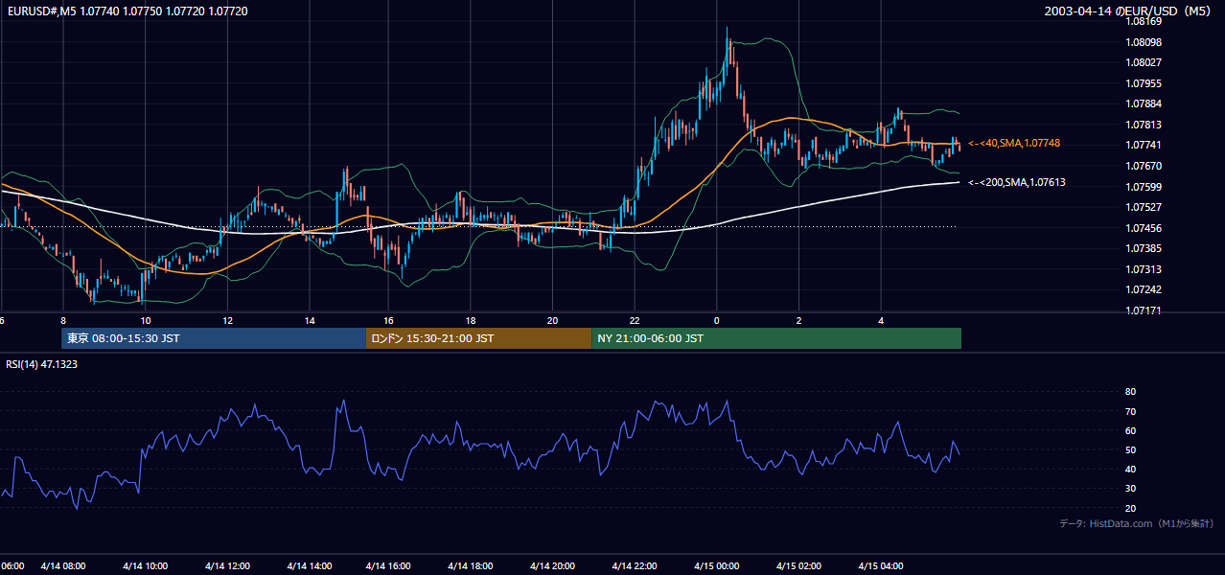This screenshot has width=1225, height=575.
Task: Click the 4/15 04:00 bottom time label
Action: click(x=880, y=566)
